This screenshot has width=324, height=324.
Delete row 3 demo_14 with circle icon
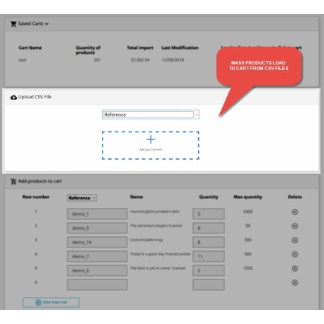point(295,240)
